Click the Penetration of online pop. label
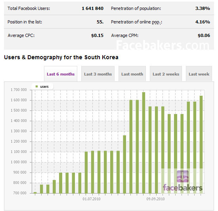The height and width of the screenshot is (211, 218). [136, 22]
